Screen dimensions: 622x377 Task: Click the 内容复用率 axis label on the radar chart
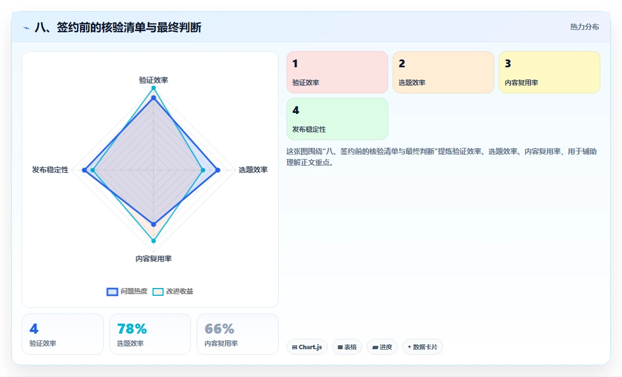click(153, 259)
